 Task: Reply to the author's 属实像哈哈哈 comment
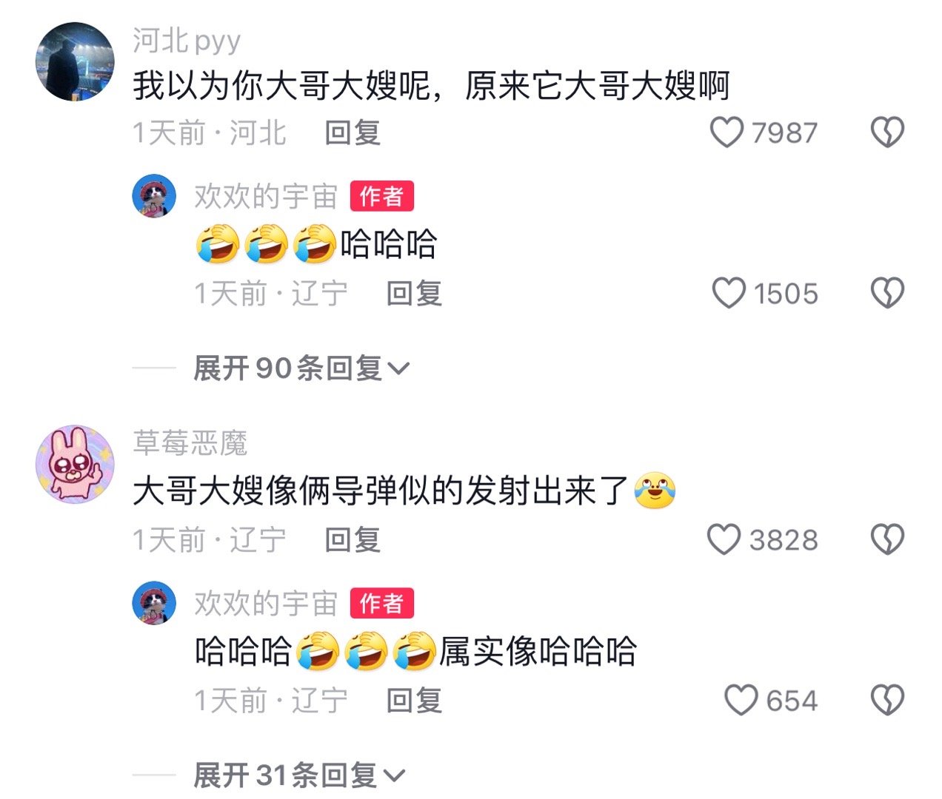pos(414,701)
